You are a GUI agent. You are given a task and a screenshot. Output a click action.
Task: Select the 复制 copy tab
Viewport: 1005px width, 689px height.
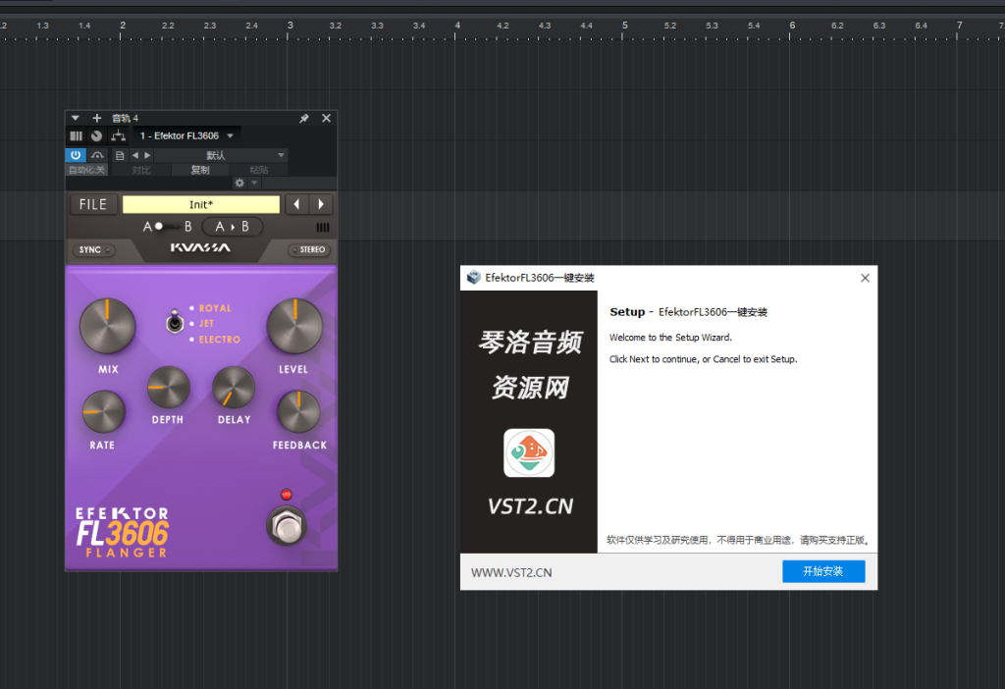click(x=200, y=169)
